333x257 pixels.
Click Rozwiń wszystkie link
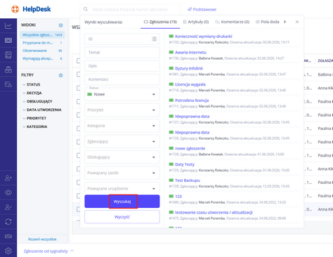pos(42,239)
